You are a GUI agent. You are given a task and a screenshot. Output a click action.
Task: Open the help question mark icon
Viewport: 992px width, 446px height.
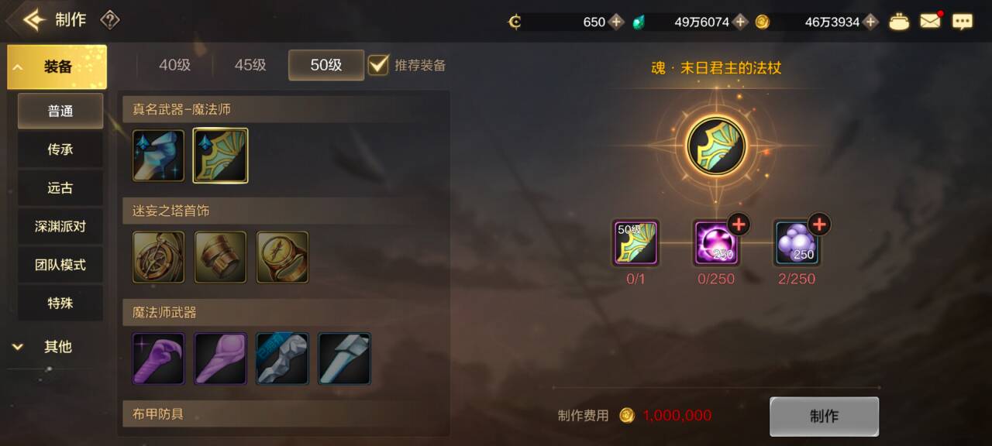110,20
